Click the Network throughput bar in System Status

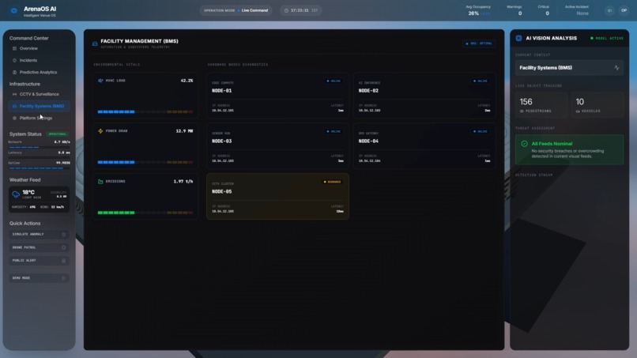click(x=39, y=147)
